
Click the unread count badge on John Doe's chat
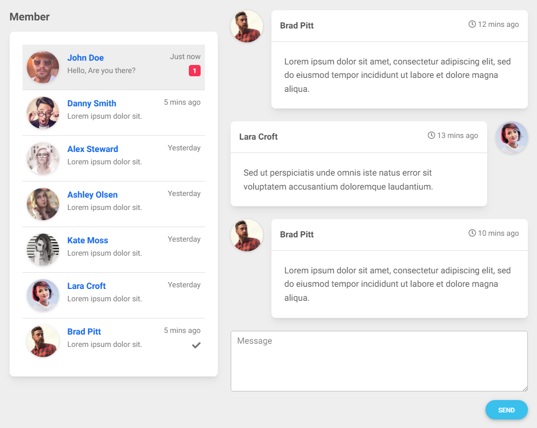[x=194, y=70]
